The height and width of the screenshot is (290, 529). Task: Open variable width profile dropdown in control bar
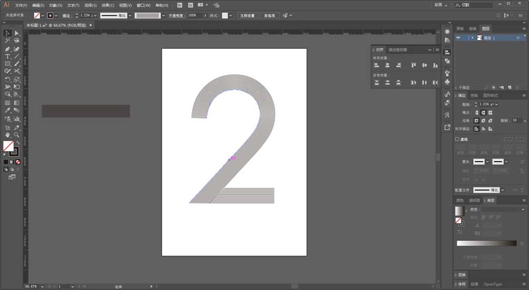click(130, 15)
